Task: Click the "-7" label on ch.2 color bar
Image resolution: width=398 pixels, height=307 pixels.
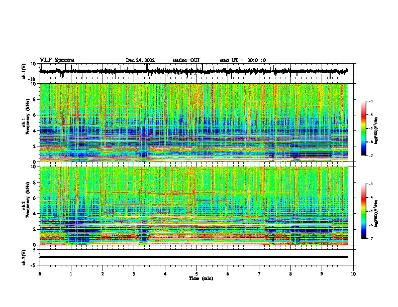Action: [x=370, y=239]
